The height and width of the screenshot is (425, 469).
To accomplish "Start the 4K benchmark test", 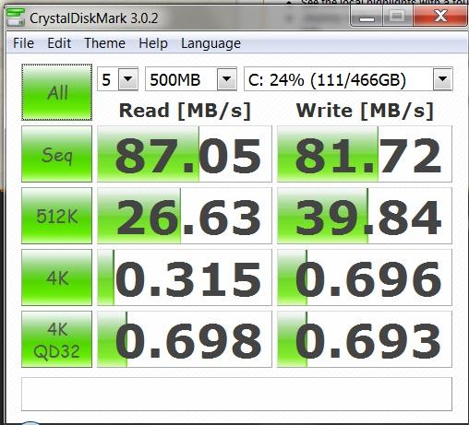I will tap(57, 277).
